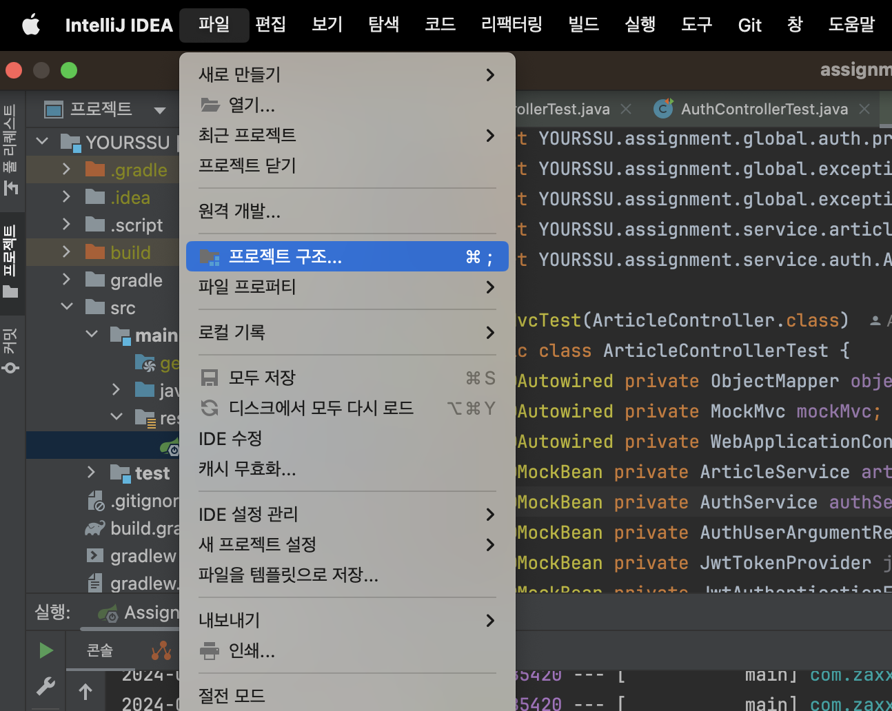
Task: Click the project structure icon in the menu
Action: (x=210, y=257)
